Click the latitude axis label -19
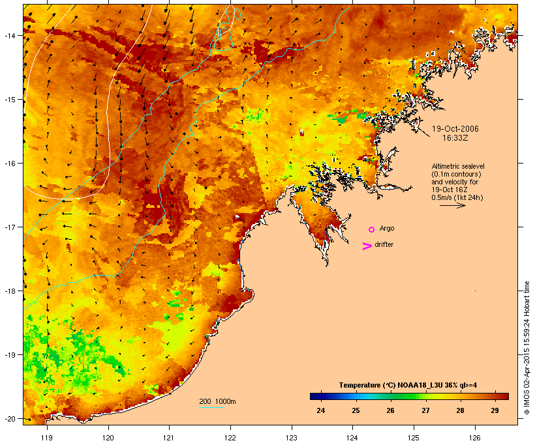The width and height of the screenshot is (535, 443). click(x=9, y=355)
